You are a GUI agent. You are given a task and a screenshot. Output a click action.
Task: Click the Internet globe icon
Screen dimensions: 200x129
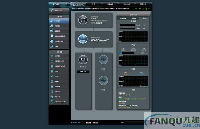(x=83, y=20)
